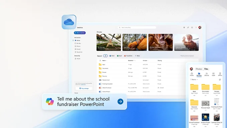Click the 'Filter by name or keyword' field
Screen dimensions: 227x128
(187, 56)
